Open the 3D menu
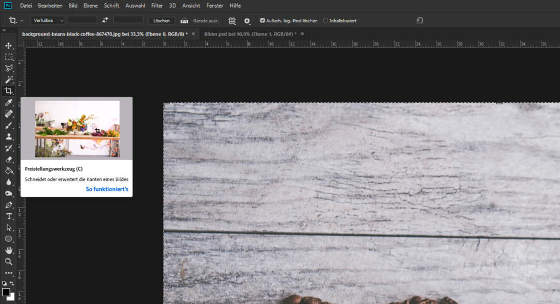The height and width of the screenshot is (304, 560). click(172, 5)
